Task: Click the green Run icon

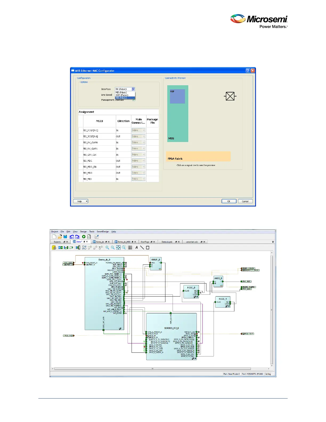Action: (x=84, y=237)
